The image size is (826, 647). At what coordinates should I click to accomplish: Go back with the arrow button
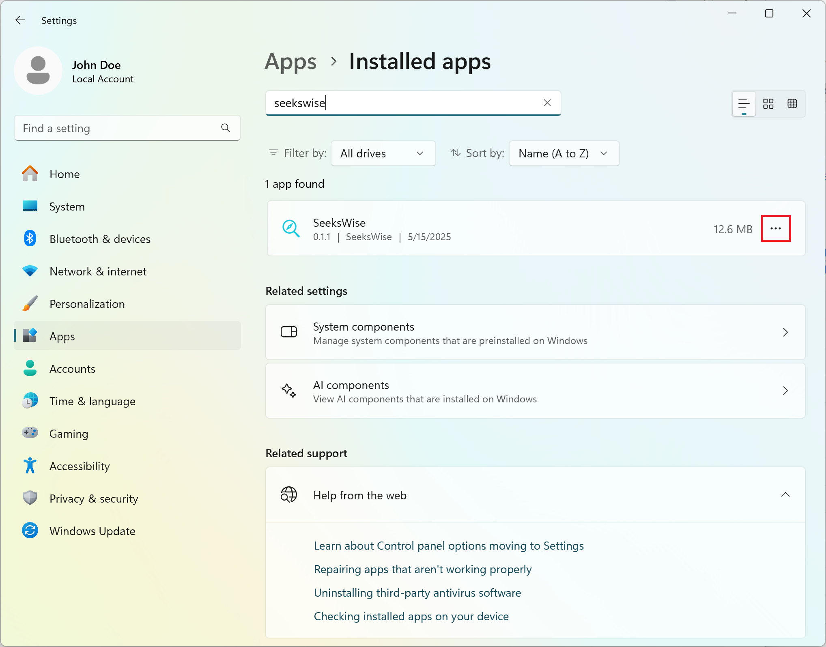(x=20, y=20)
